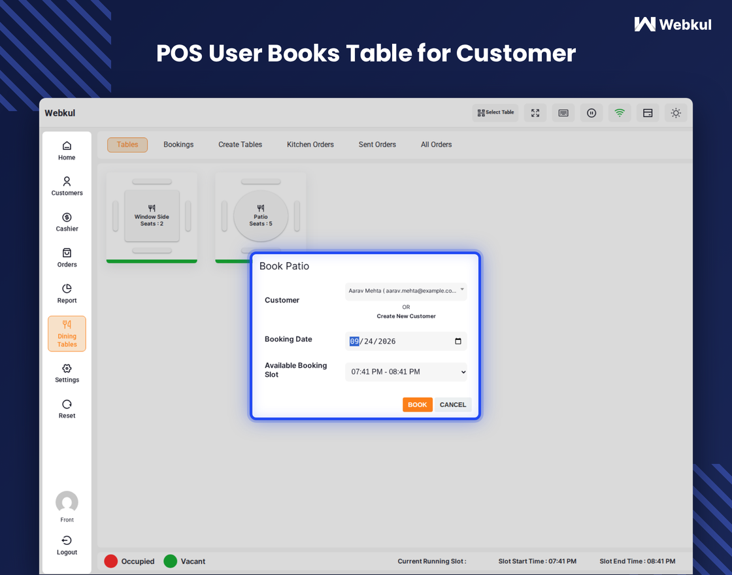Toggle light theme with sun icon
The height and width of the screenshot is (575, 732).
[676, 113]
